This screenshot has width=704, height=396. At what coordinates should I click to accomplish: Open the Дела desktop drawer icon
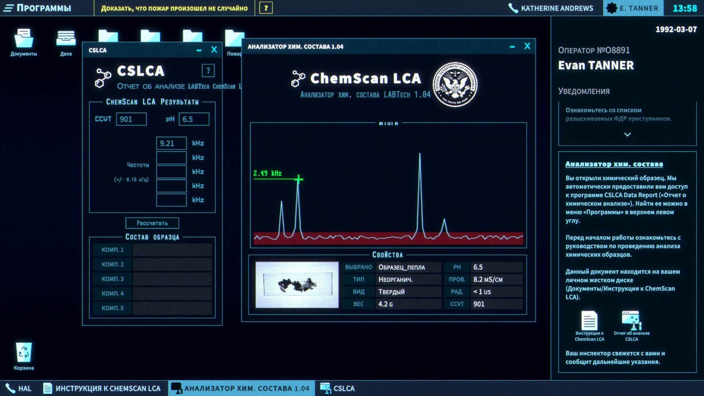(66, 43)
